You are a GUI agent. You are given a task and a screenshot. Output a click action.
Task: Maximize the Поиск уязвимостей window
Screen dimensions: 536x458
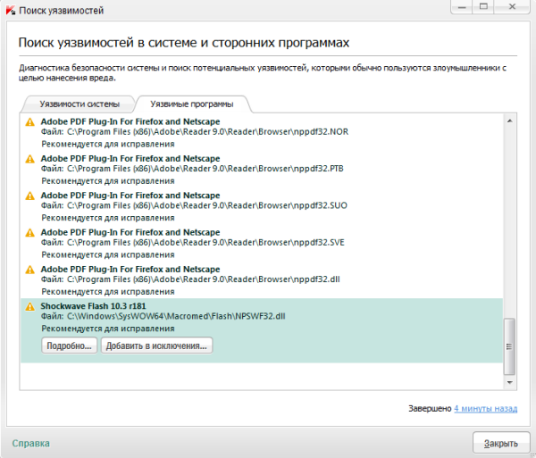[x=483, y=6]
